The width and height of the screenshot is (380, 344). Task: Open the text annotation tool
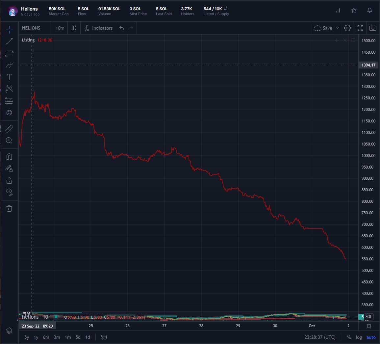[x=9, y=77]
